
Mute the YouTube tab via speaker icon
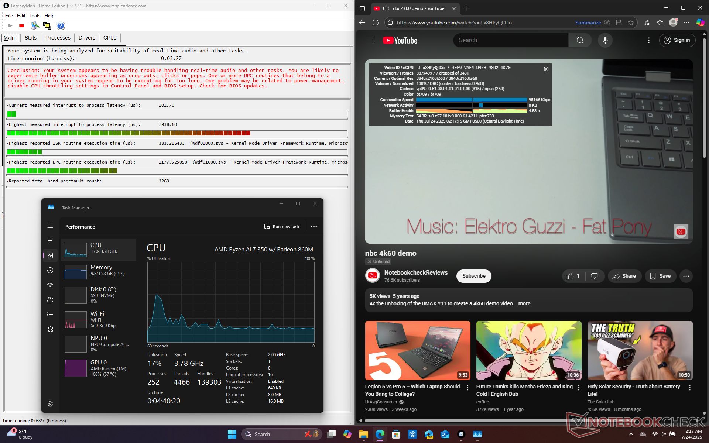[386, 8]
